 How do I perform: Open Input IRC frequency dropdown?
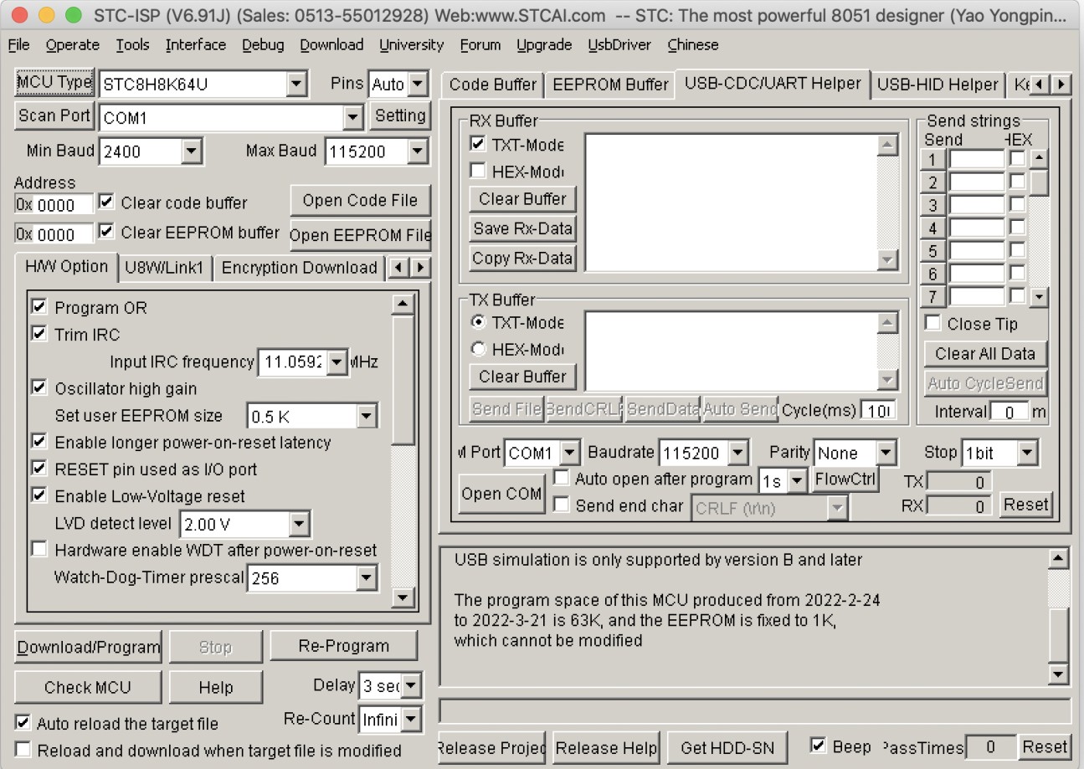[337, 362]
